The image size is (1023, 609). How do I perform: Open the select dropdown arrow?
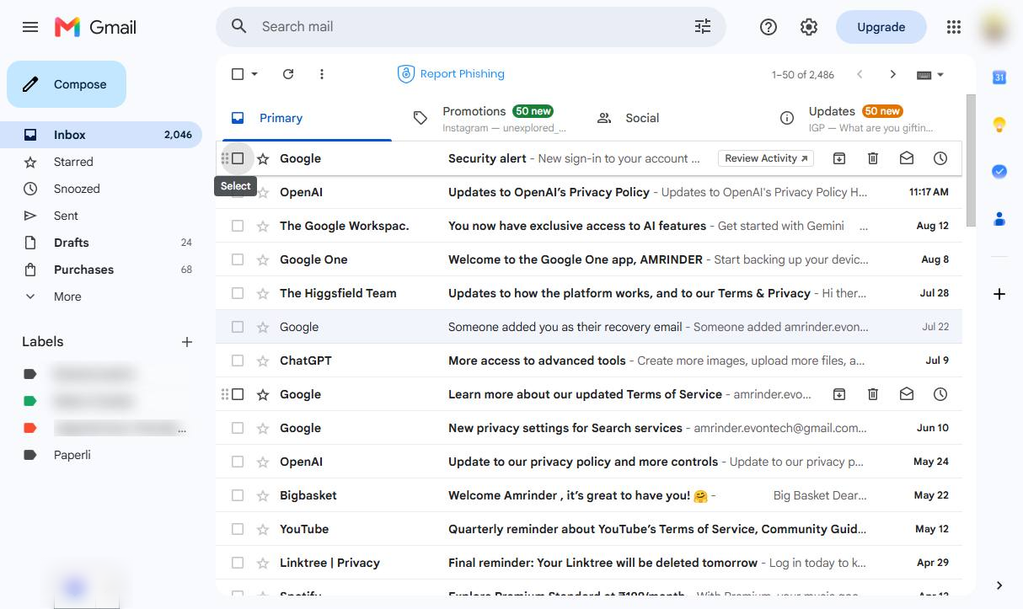254,74
